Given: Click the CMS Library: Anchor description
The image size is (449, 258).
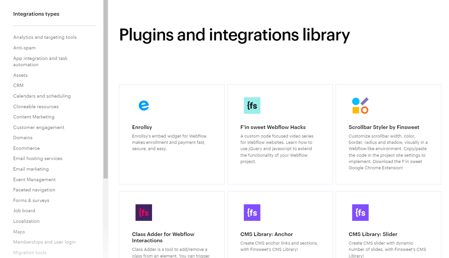Looking at the screenshot, I should [x=279, y=246].
